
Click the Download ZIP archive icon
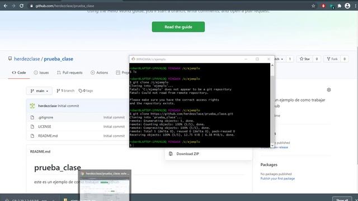171,154
